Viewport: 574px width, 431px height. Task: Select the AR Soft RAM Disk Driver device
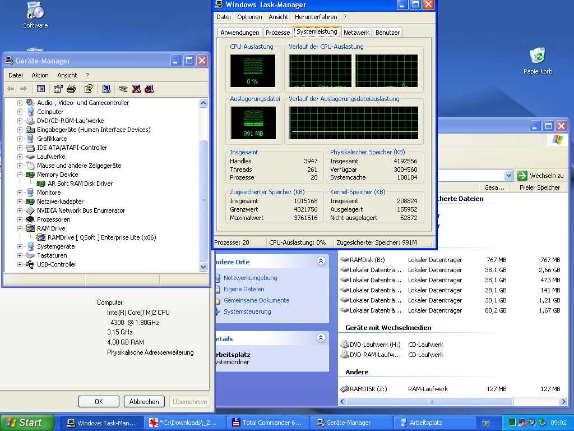pos(80,184)
